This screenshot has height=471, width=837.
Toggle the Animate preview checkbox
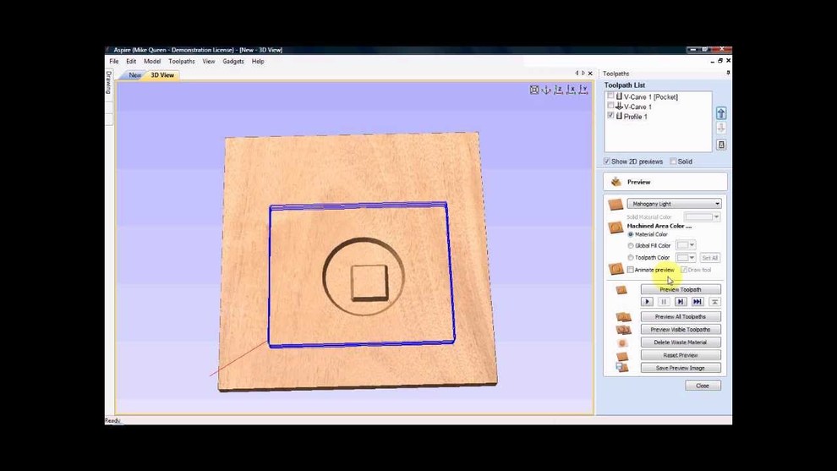point(631,270)
